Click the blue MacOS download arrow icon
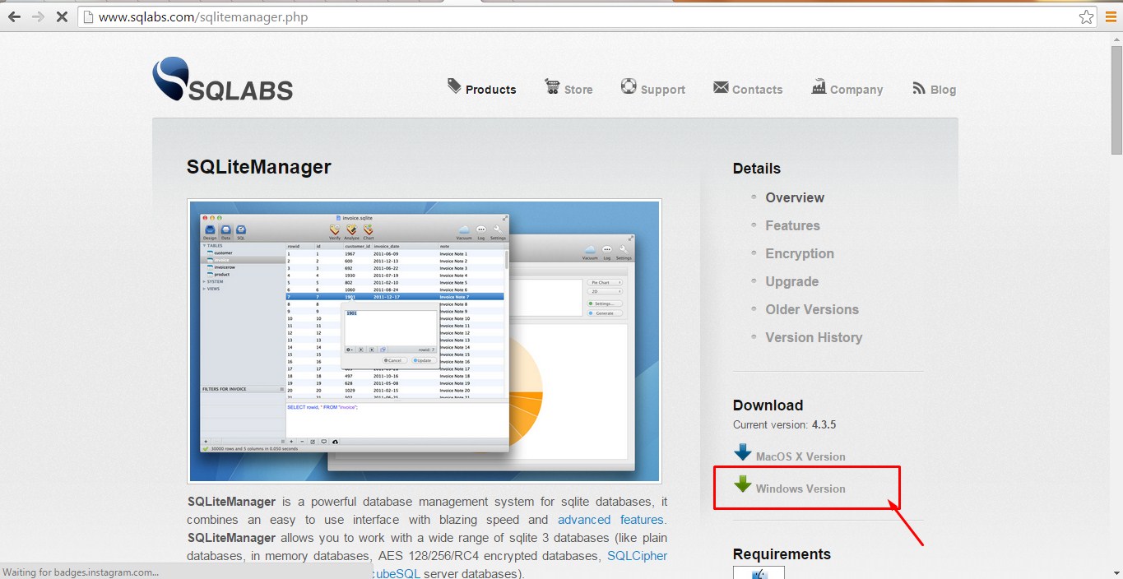1123x579 pixels. pyautogui.click(x=743, y=452)
